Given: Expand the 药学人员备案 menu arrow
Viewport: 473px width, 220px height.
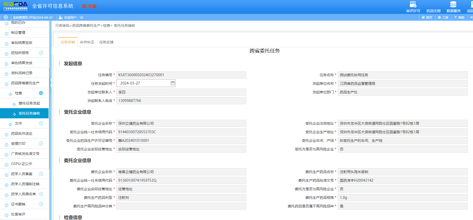Looking at the screenshot, I should [x=41, y=174].
